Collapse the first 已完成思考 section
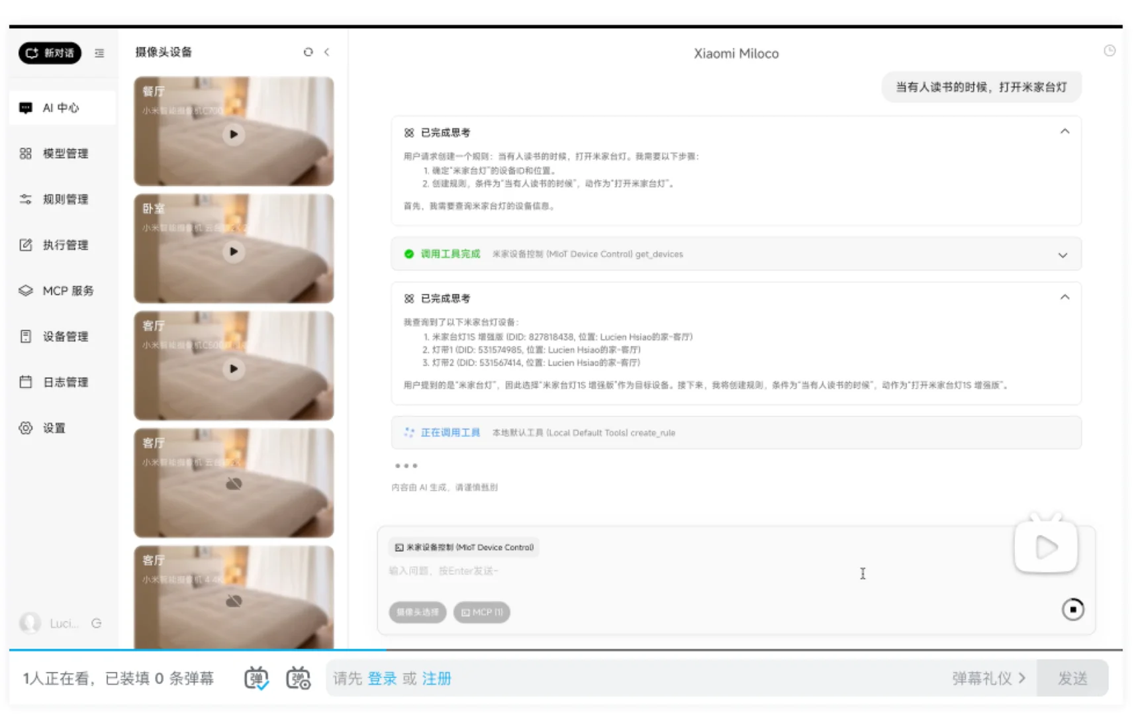1136x715 pixels. click(1065, 131)
